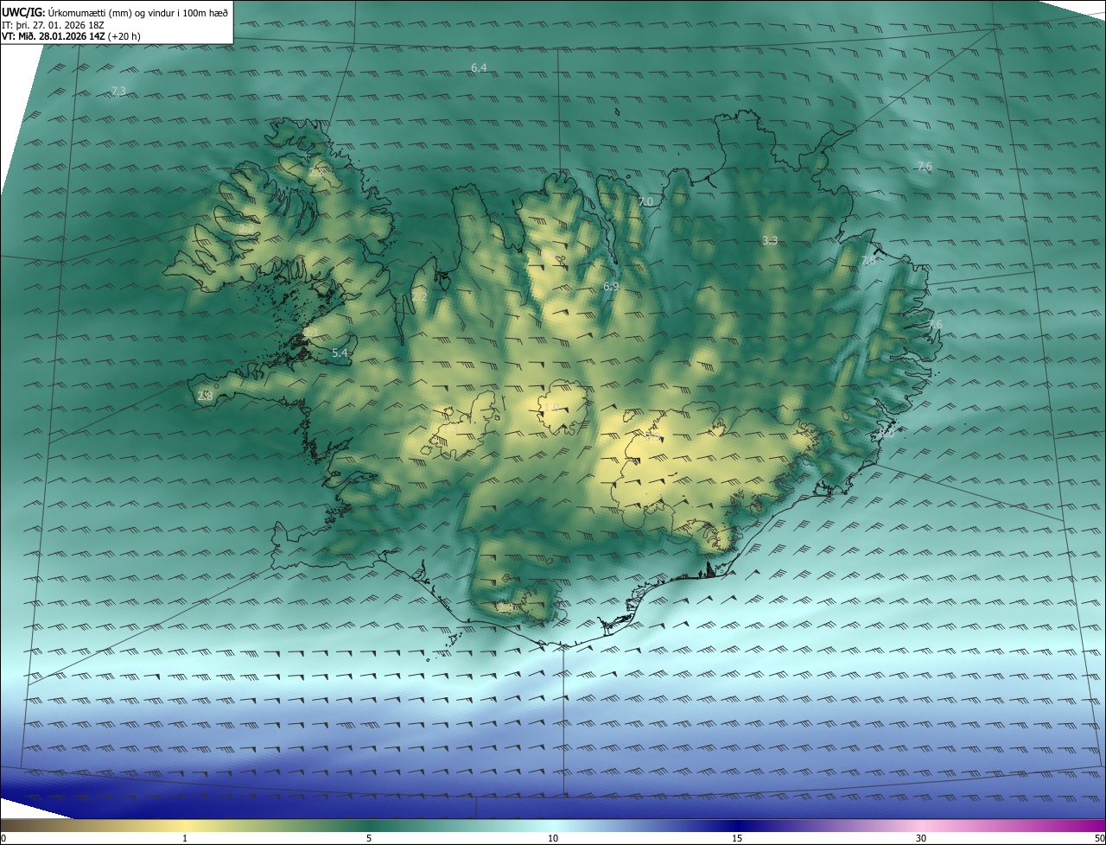Click the 50 tick on the color scale
The height and width of the screenshot is (845, 1106).
point(1099,838)
